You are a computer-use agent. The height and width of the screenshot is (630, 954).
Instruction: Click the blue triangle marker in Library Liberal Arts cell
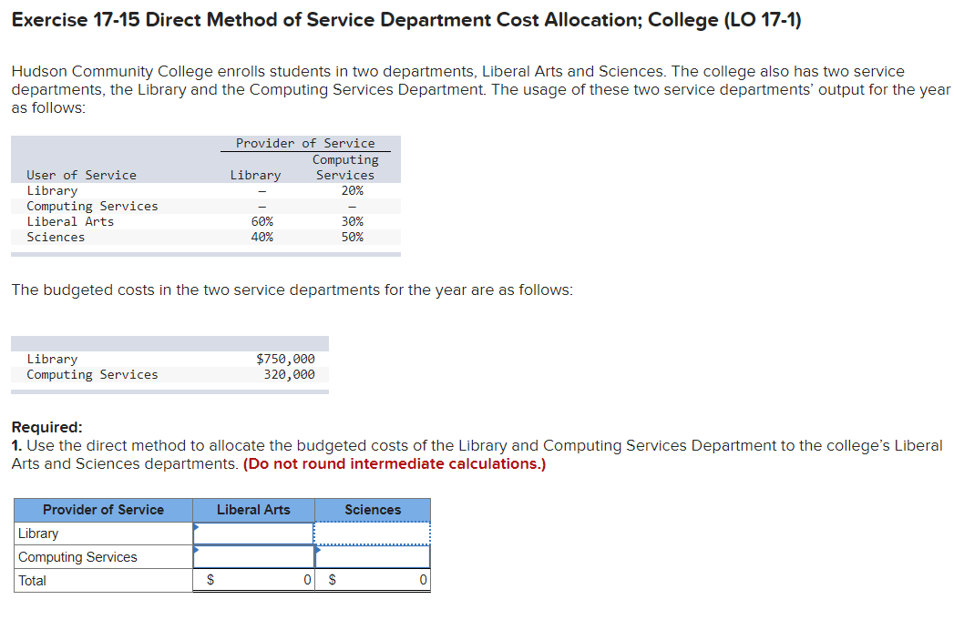click(x=196, y=528)
